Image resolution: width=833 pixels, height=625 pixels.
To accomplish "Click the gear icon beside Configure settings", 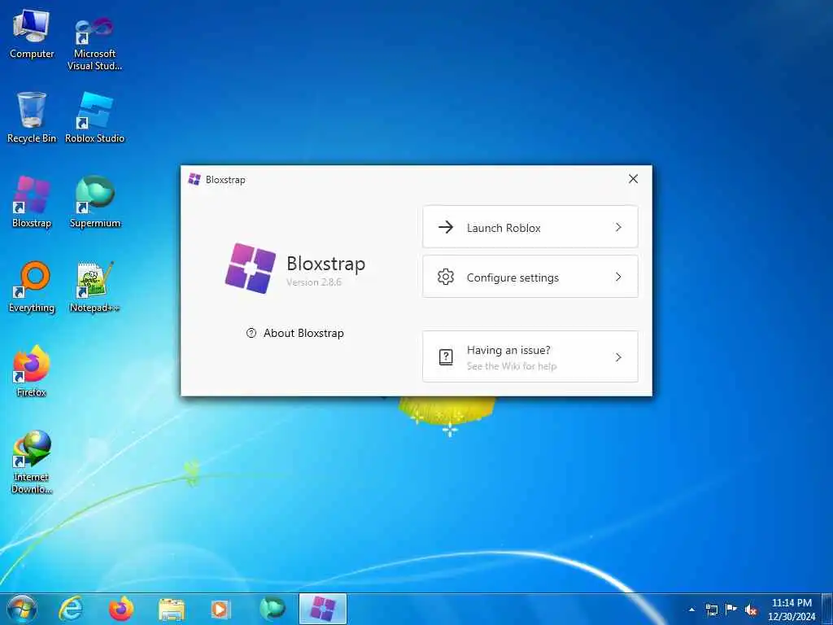I will (x=446, y=277).
